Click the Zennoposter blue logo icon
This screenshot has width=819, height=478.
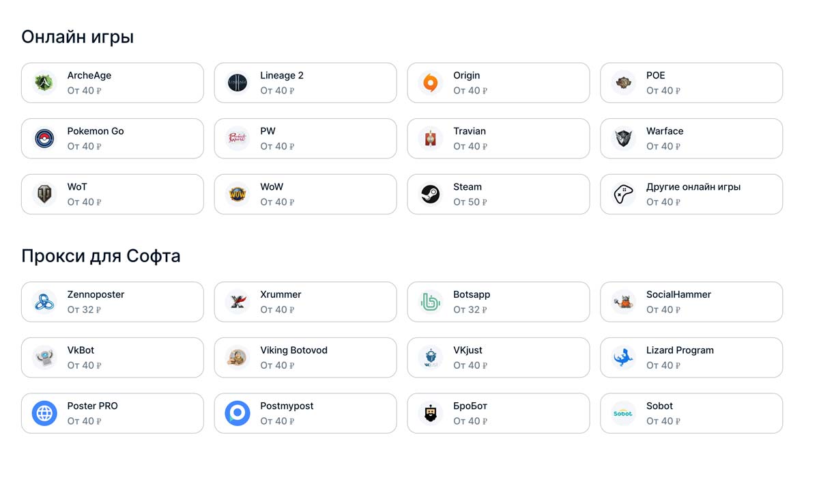coord(44,302)
